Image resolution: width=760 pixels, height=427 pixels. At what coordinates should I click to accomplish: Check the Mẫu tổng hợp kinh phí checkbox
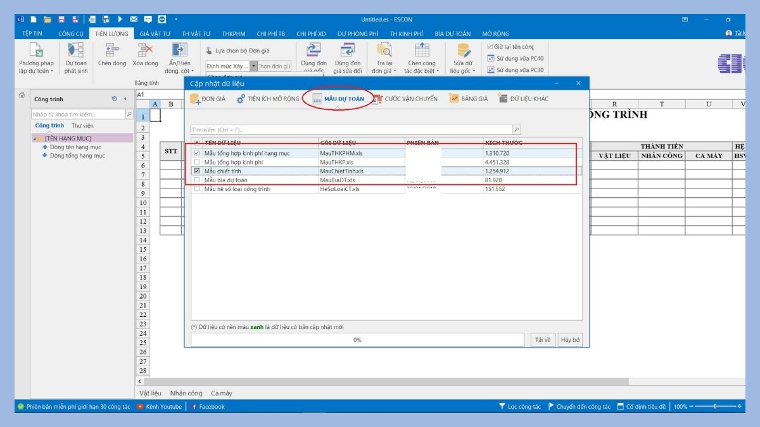(197, 162)
